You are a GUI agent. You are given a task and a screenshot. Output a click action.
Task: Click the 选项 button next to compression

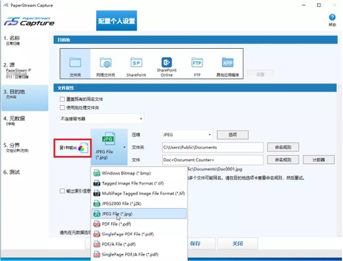tap(233, 135)
